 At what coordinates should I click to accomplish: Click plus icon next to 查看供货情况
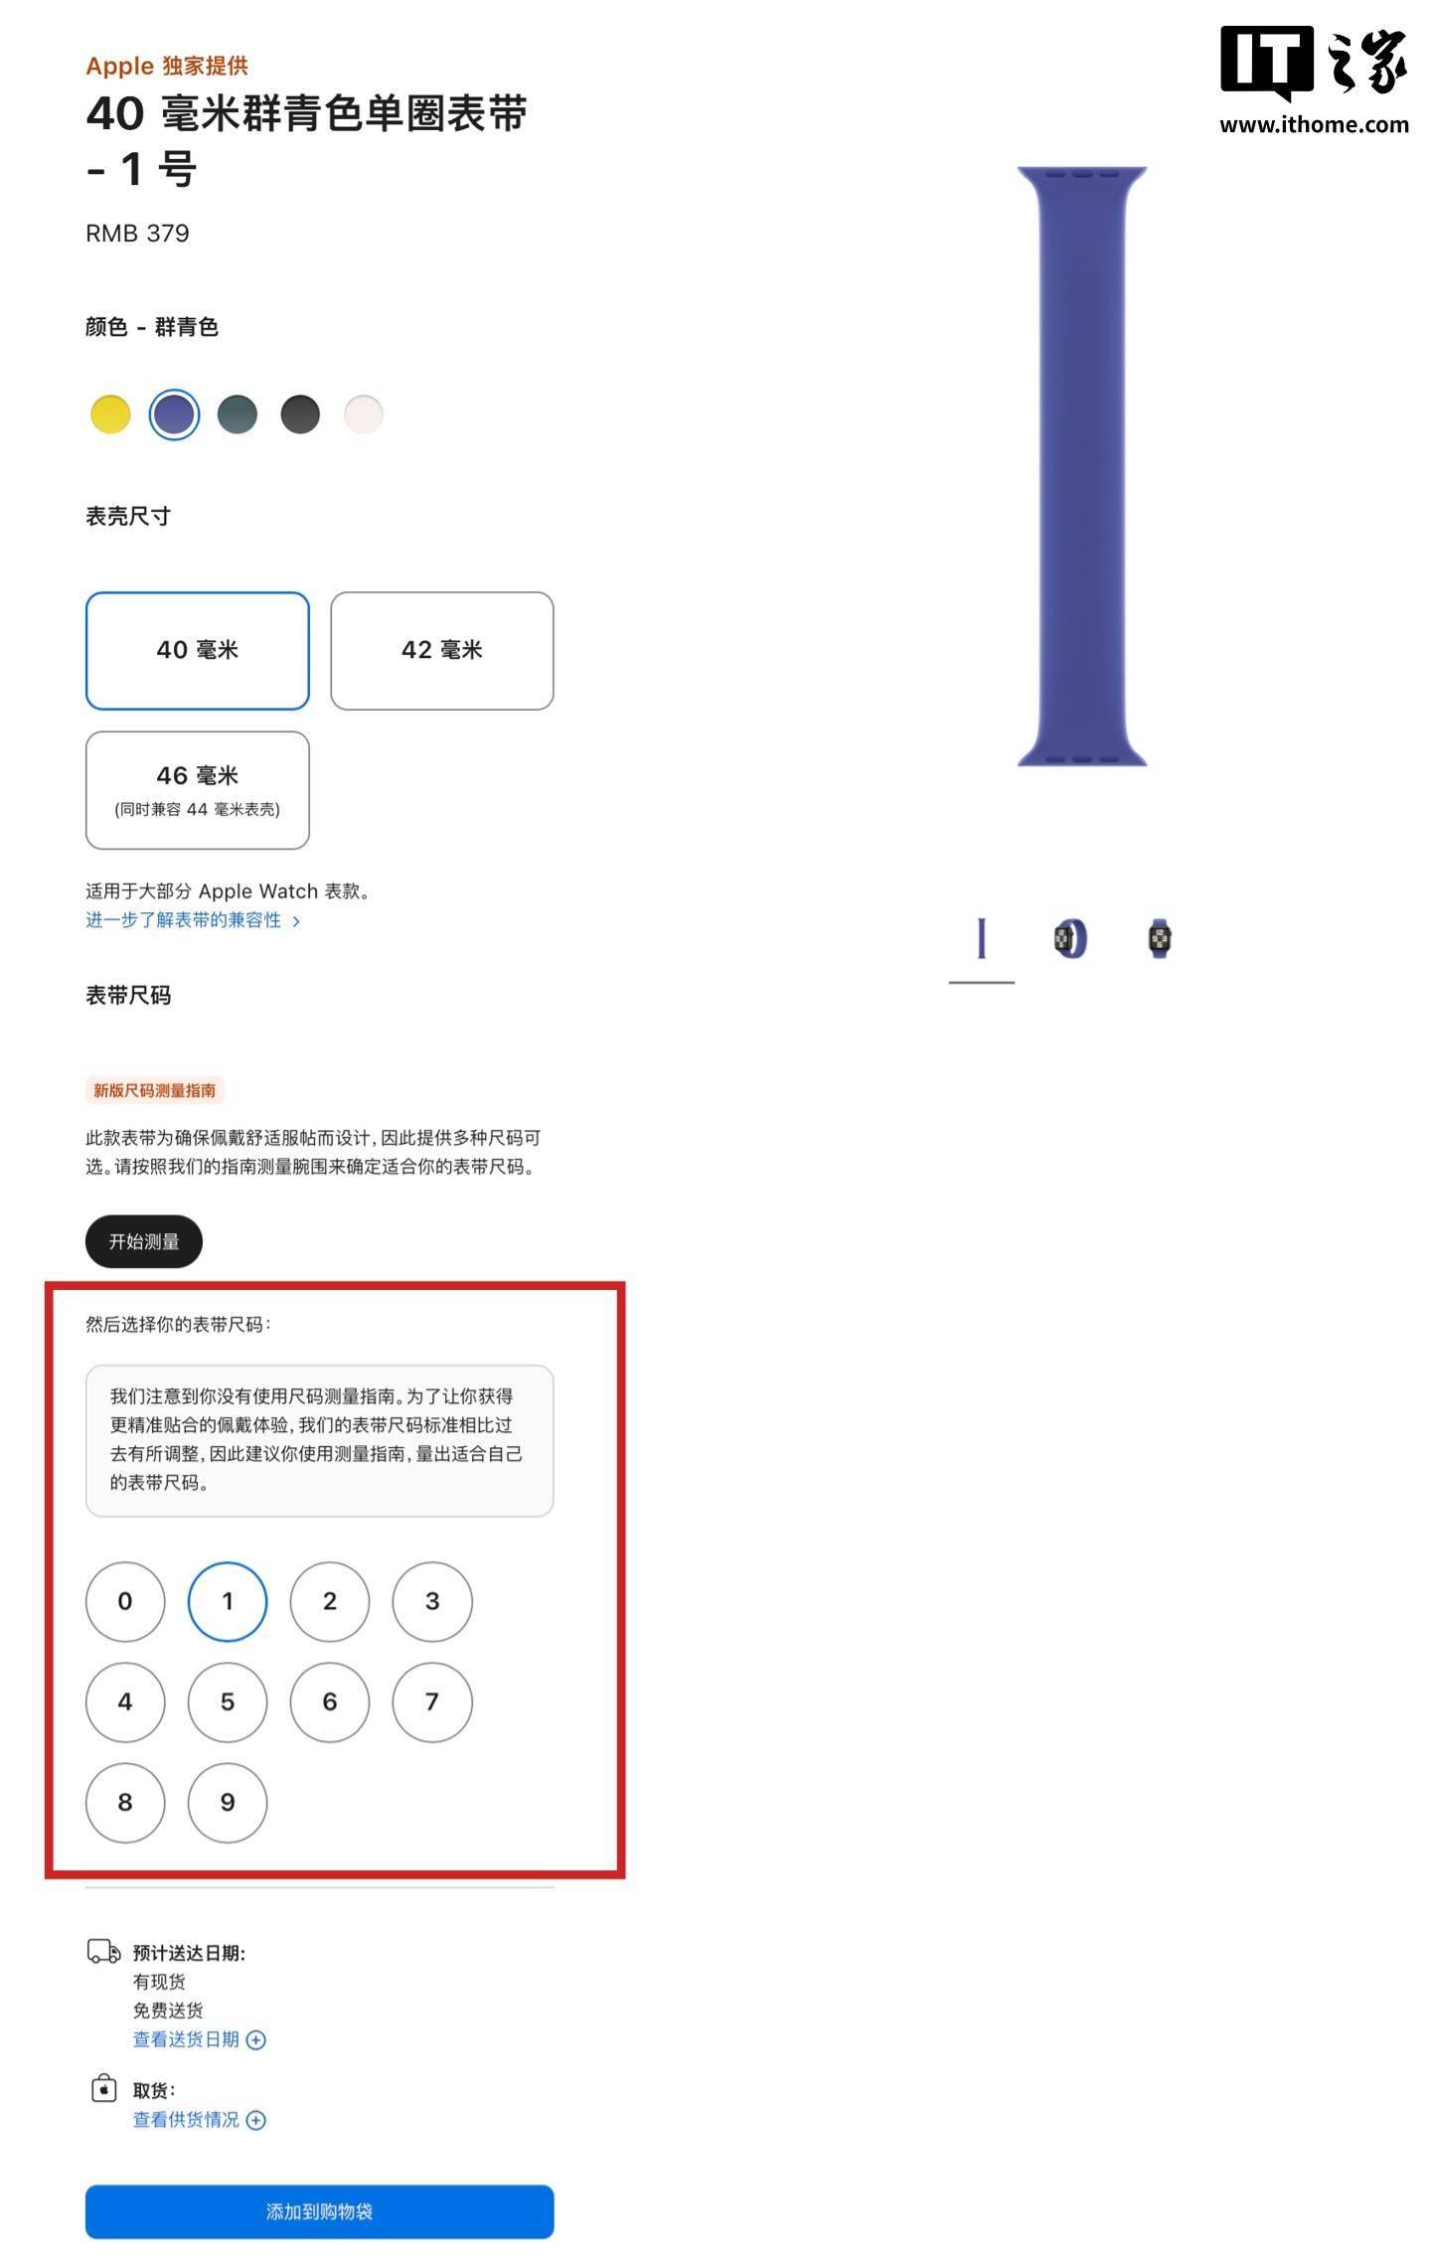(x=255, y=2120)
